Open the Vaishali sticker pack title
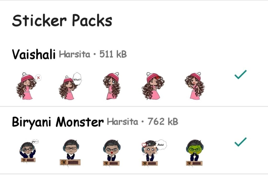 tap(34, 54)
